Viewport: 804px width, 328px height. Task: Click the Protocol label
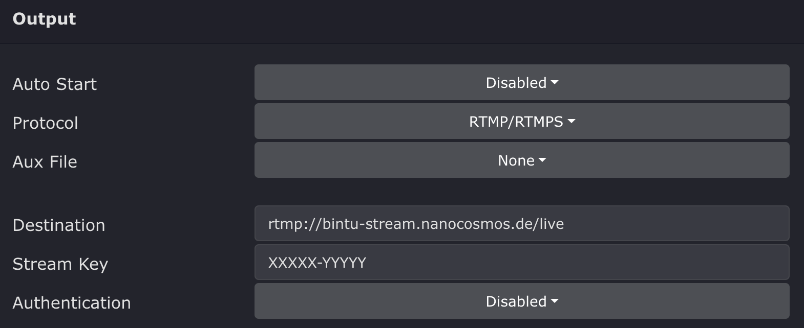tap(46, 123)
